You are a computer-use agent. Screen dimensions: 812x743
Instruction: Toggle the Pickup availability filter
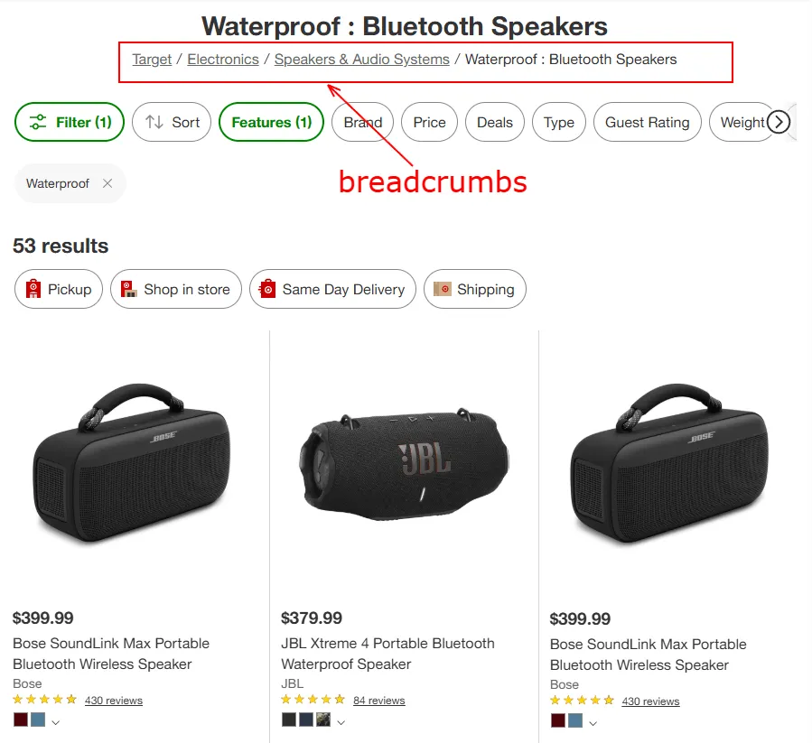point(58,289)
